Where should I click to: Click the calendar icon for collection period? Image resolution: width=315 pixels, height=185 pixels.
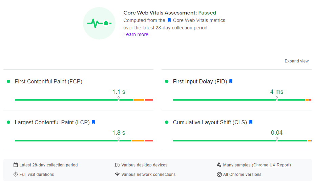(16, 165)
